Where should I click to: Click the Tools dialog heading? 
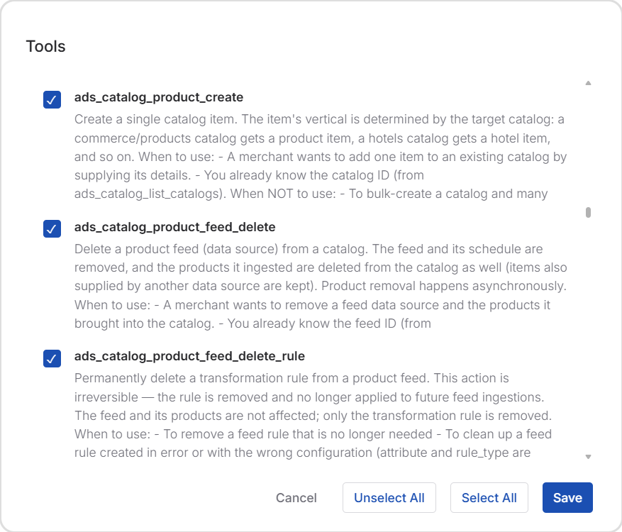pyautogui.click(x=45, y=46)
